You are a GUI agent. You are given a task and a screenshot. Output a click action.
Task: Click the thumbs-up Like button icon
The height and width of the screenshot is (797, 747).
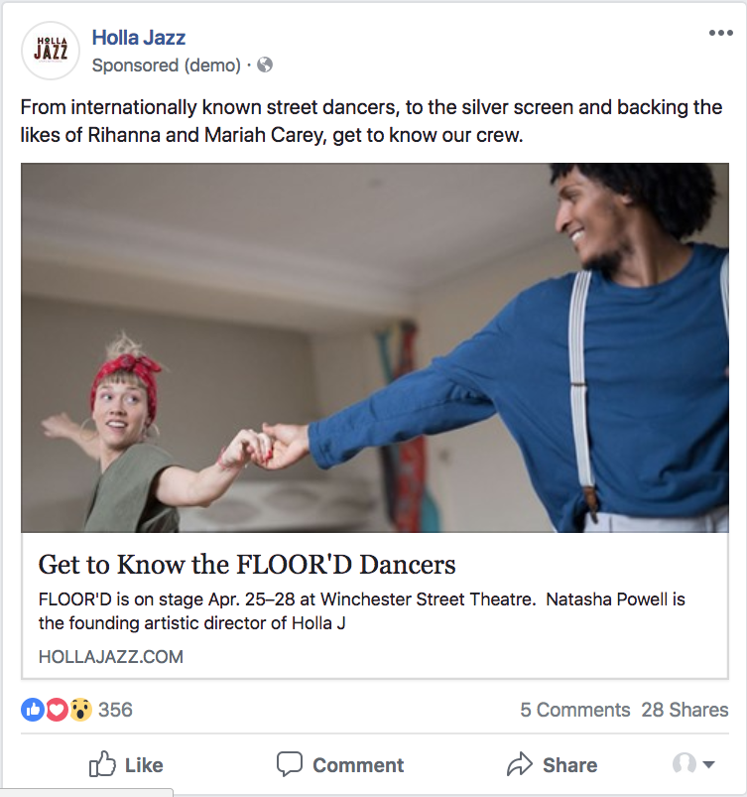[102, 764]
